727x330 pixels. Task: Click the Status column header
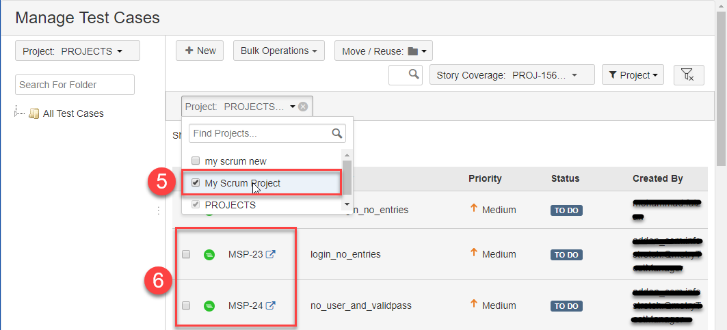(x=565, y=178)
